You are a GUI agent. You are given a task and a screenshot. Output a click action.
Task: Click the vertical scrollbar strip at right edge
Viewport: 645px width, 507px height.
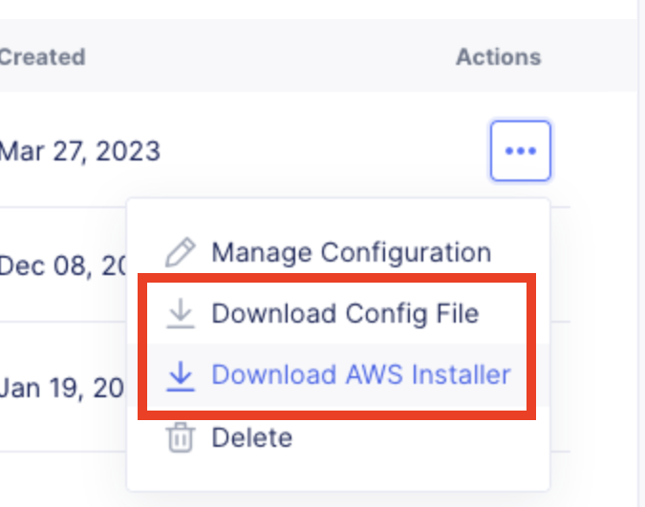click(x=640, y=253)
